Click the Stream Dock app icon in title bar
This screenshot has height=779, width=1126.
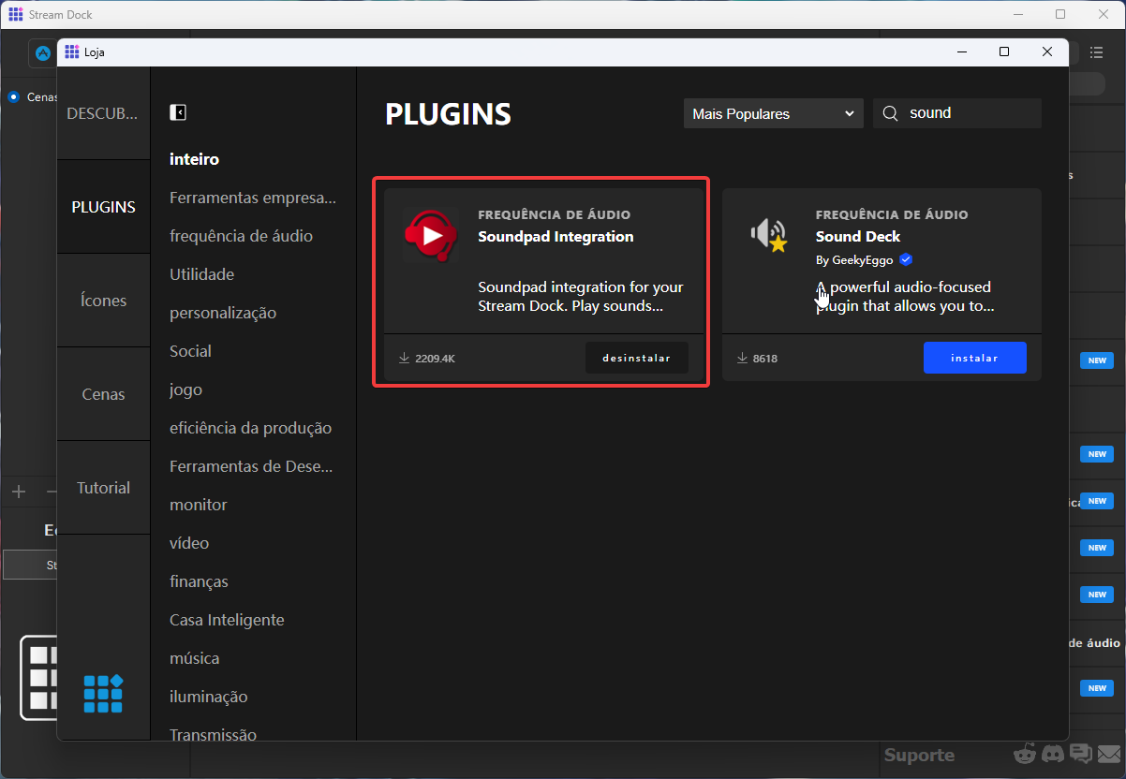[16, 14]
